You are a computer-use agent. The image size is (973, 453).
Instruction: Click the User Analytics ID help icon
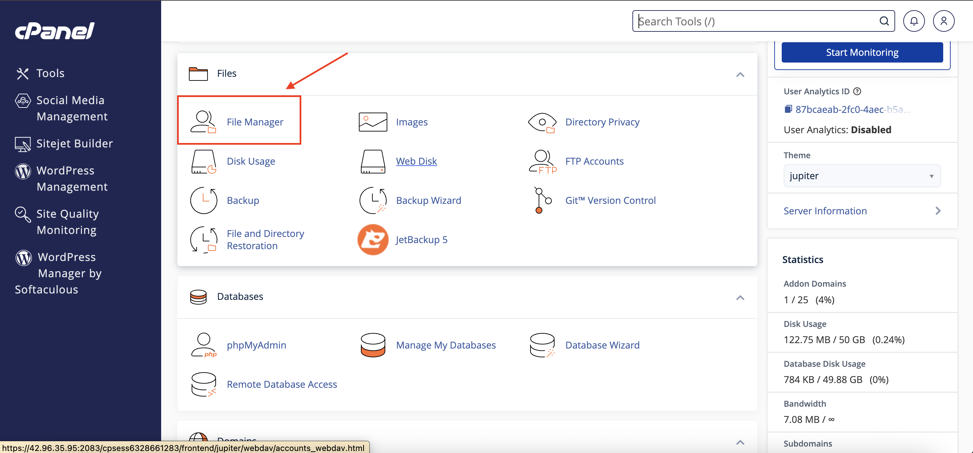(858, 91)
